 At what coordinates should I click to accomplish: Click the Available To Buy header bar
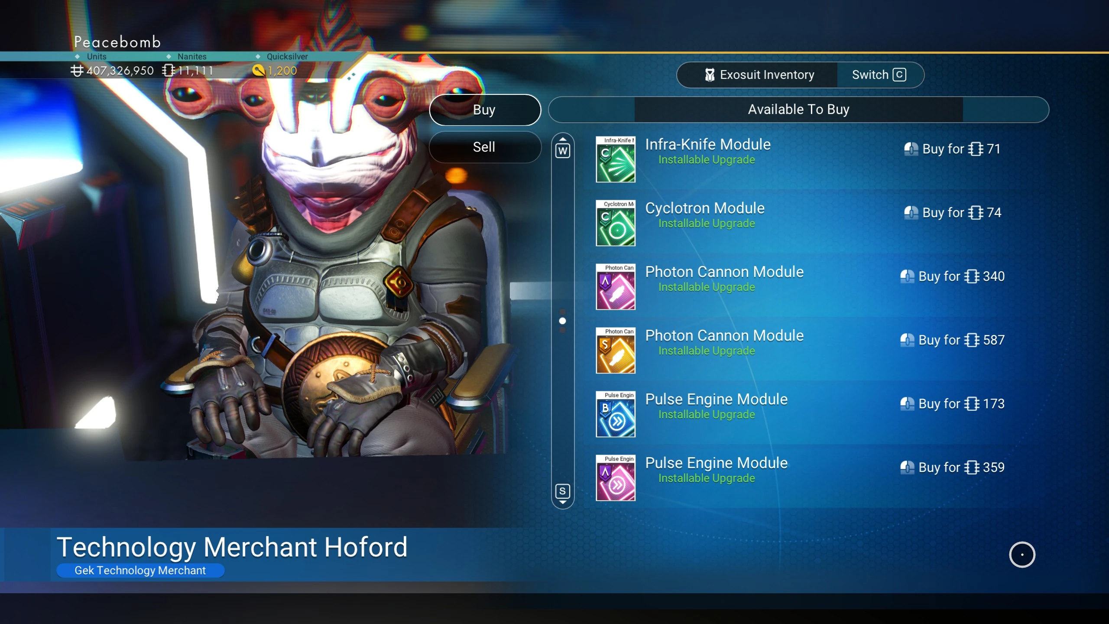(798, 110)
